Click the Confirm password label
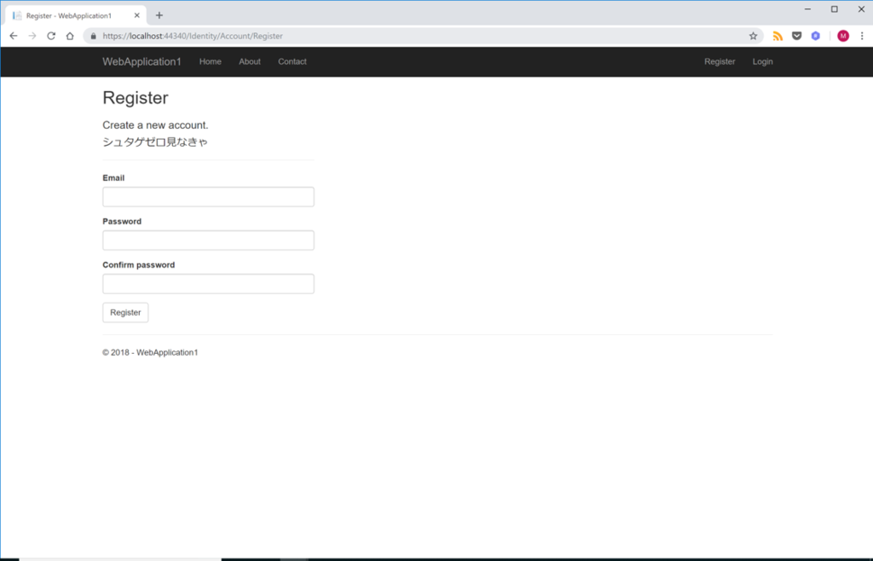 pyautogui.click(x=139, y=265)
